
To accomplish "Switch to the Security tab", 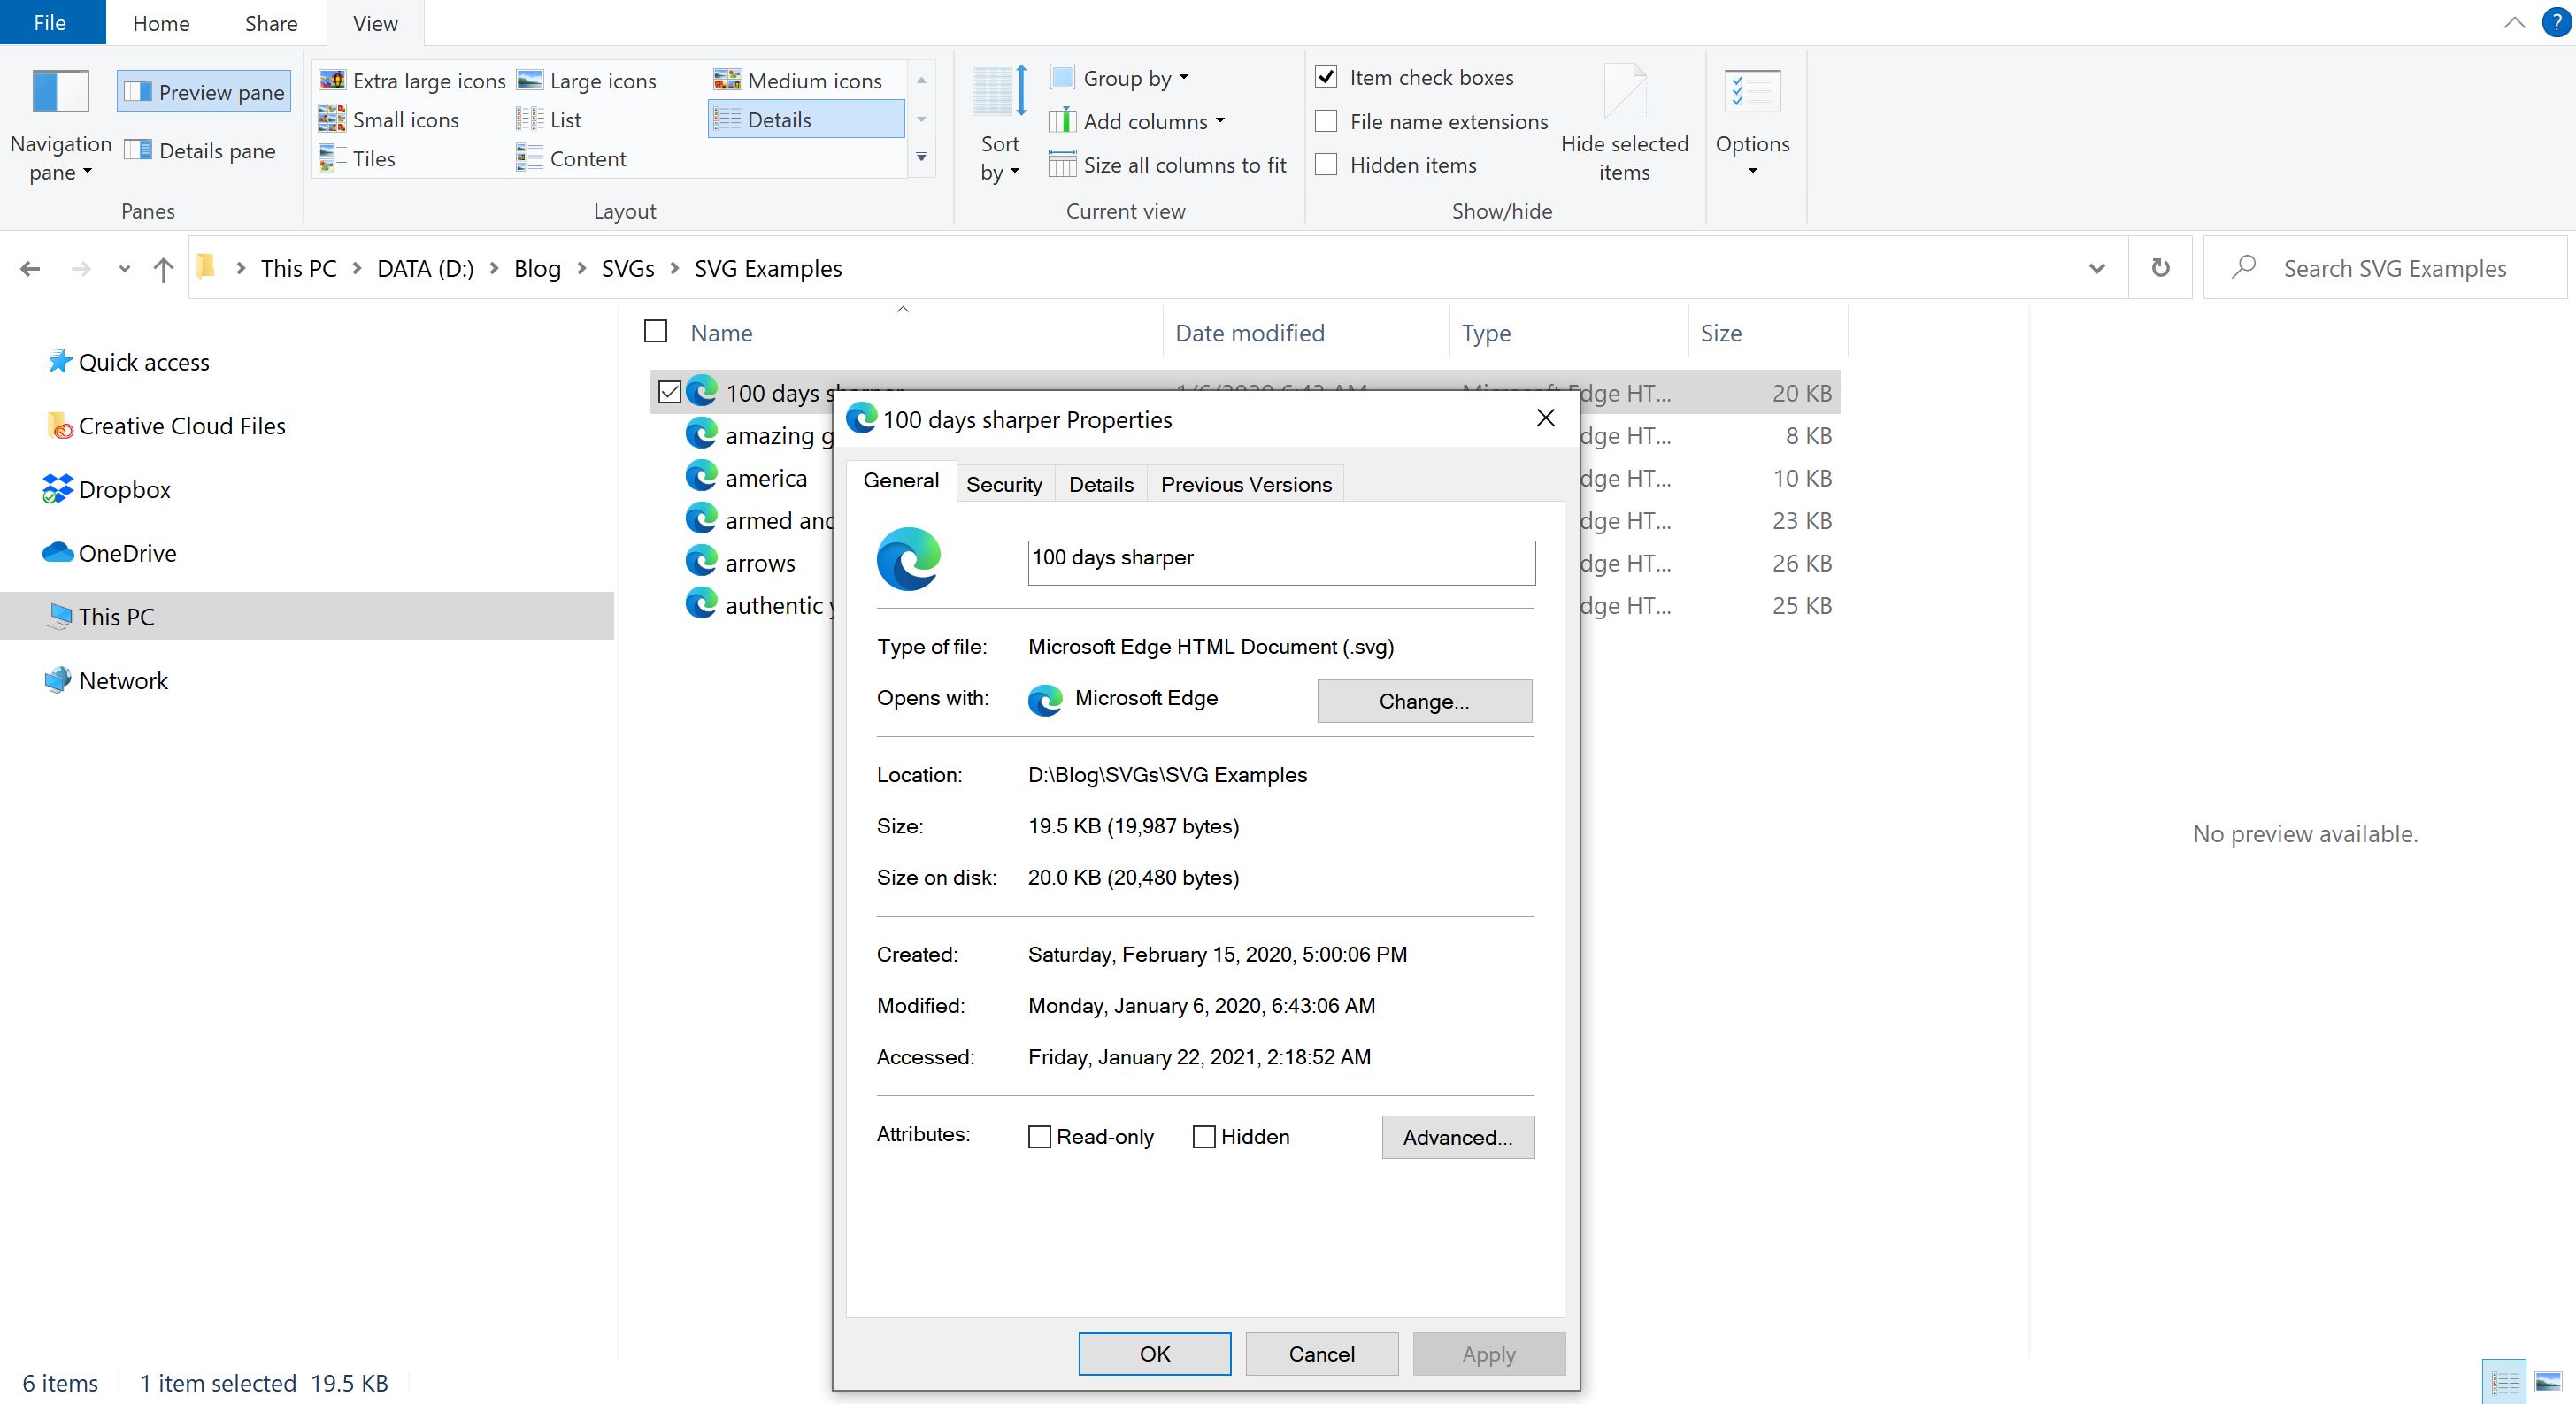I will tap(1003, 485).
